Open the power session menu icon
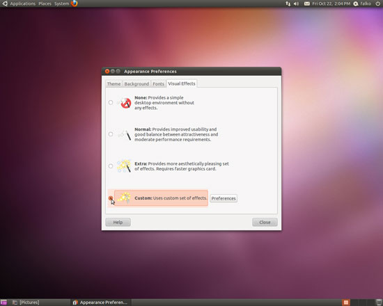The width and height of the screenshot is (383, 306). click(x=377, y=3)
